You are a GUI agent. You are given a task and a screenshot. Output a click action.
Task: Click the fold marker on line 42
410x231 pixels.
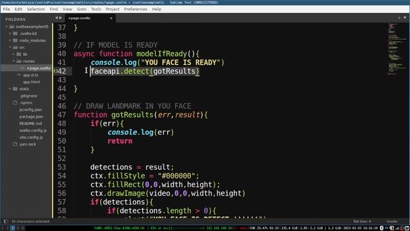pyautogui.click(x=55, y=71)
